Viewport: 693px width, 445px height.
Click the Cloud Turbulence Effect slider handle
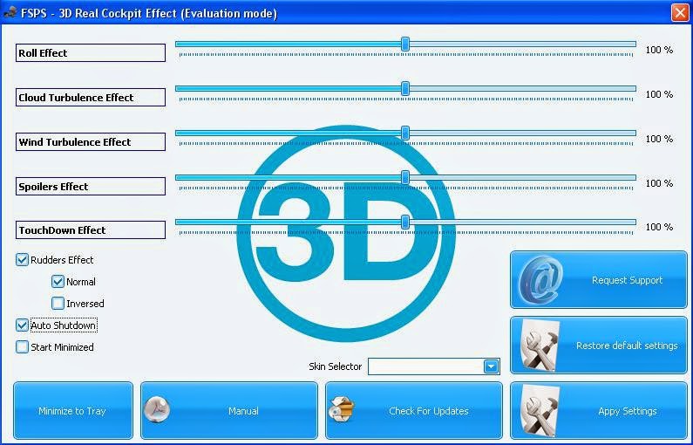click(x=404, y=88)
